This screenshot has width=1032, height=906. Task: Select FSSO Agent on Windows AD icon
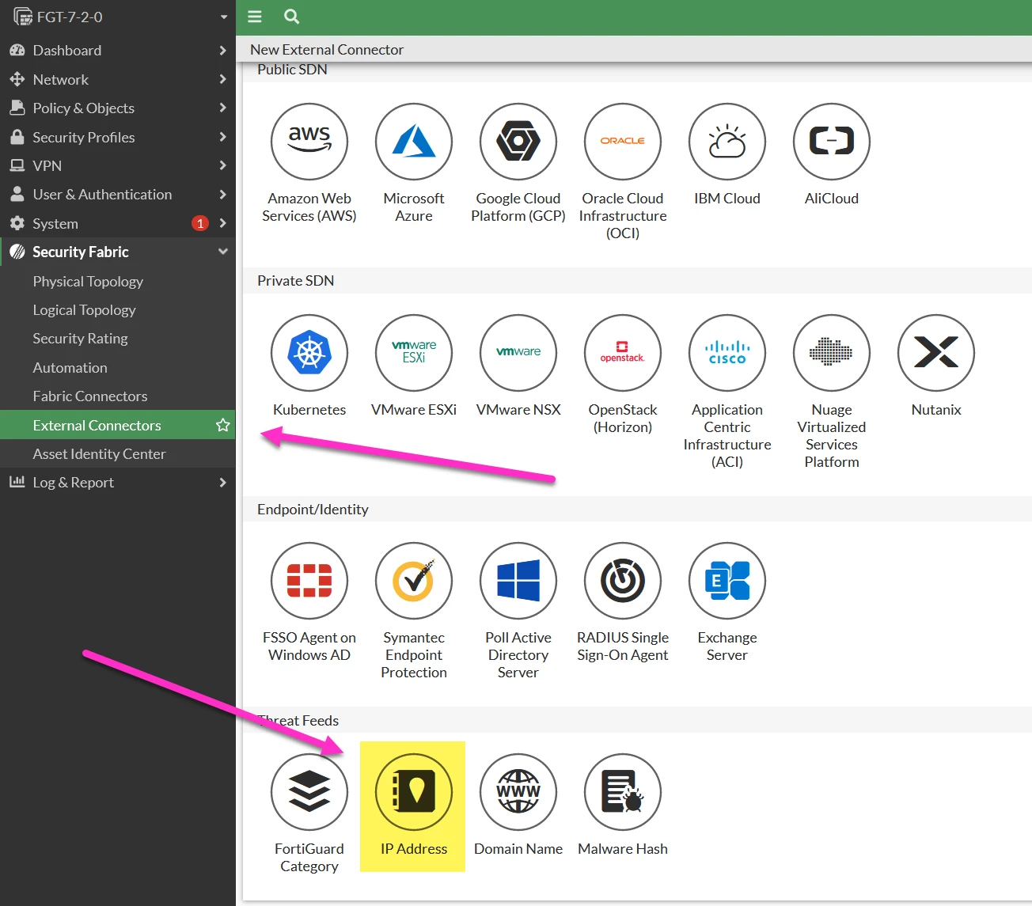point(309,581)
